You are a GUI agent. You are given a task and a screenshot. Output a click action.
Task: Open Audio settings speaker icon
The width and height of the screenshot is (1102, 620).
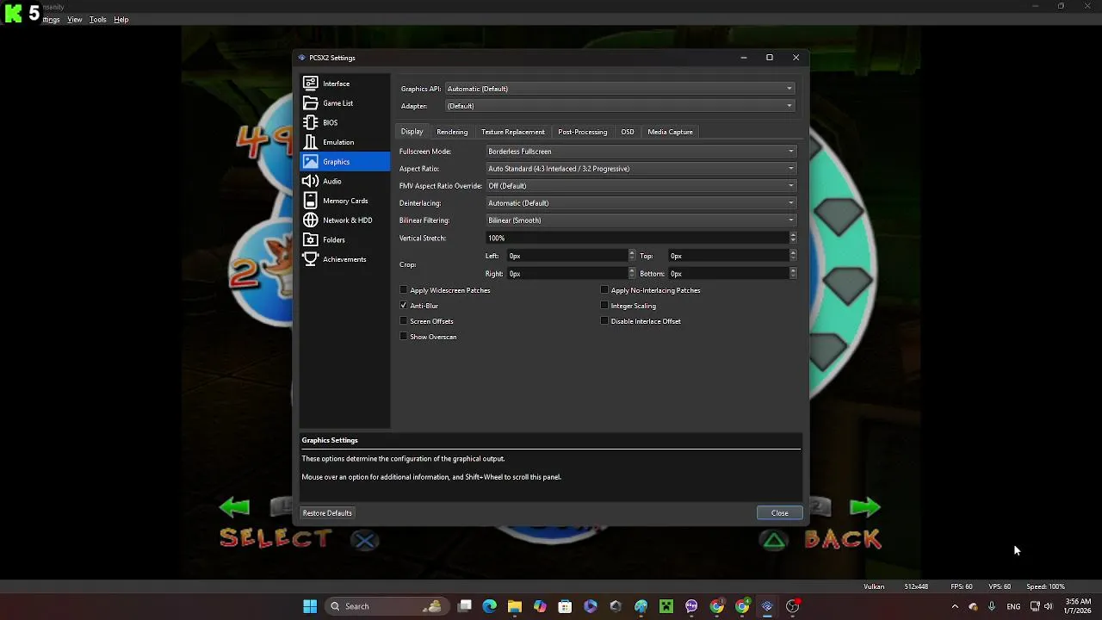coord(311,181)
